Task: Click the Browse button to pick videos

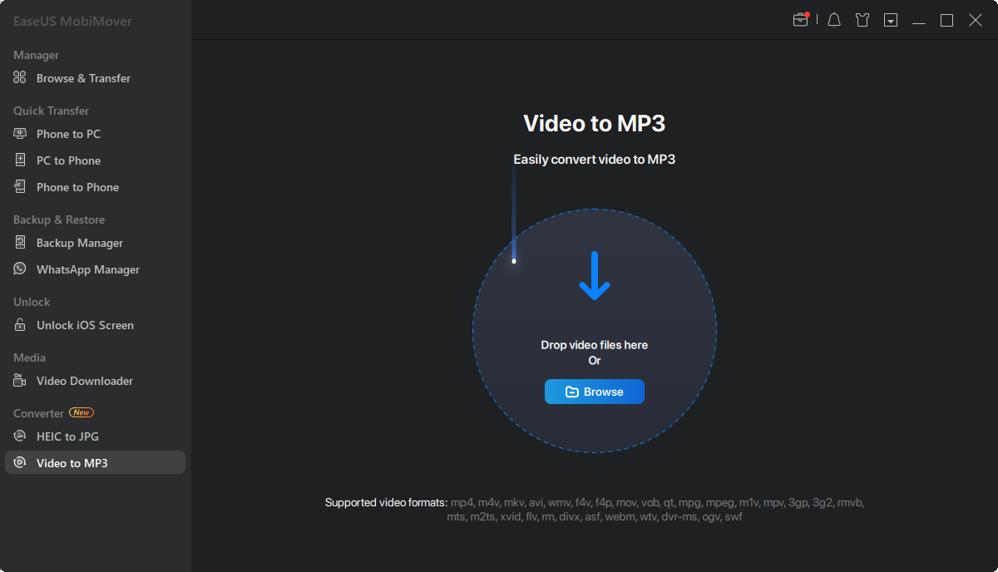Action: (595, 392)
